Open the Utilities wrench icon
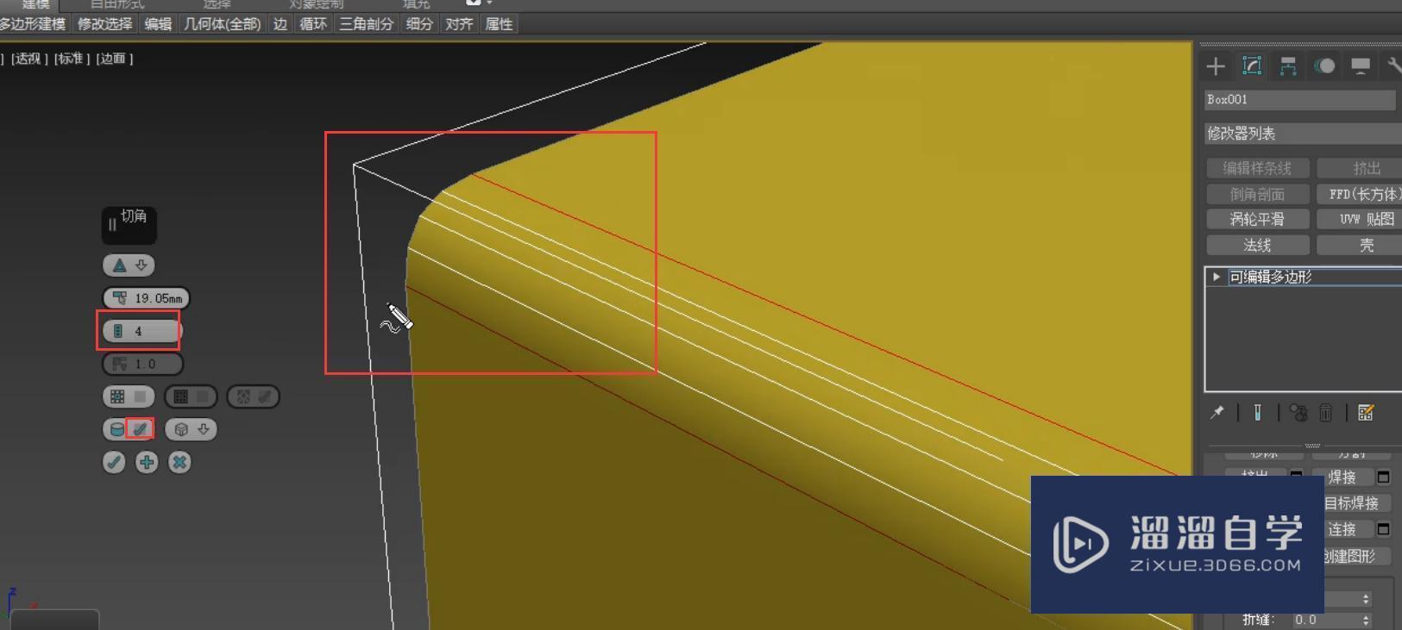1402x630 pixels. pos(1393,66)
